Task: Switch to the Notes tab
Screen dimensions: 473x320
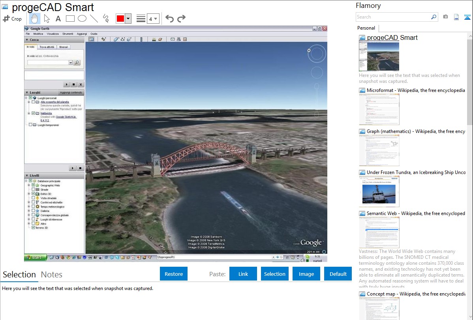Action: (x=52, y=275)
